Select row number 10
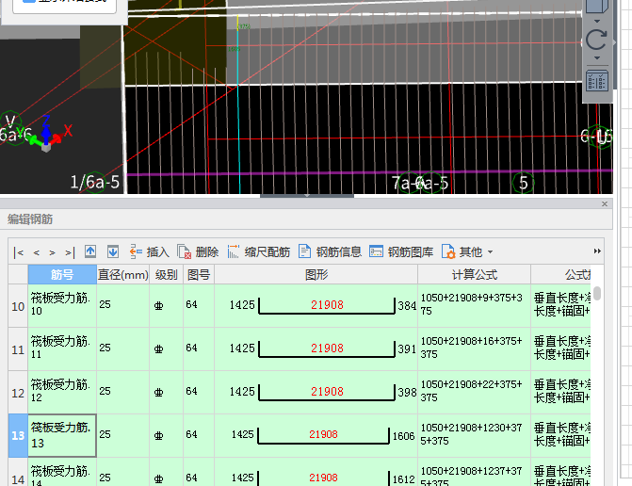Image resolution: width=632 pixels, height=486 pixels. tap(18, 306)
